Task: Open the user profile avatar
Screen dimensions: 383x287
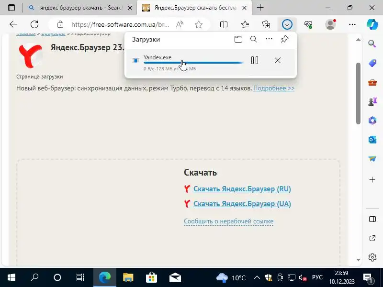Action: click(x=330, y=24)
